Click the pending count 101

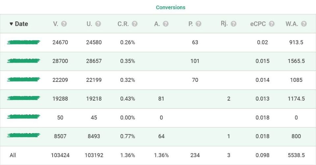click(195, 61)
